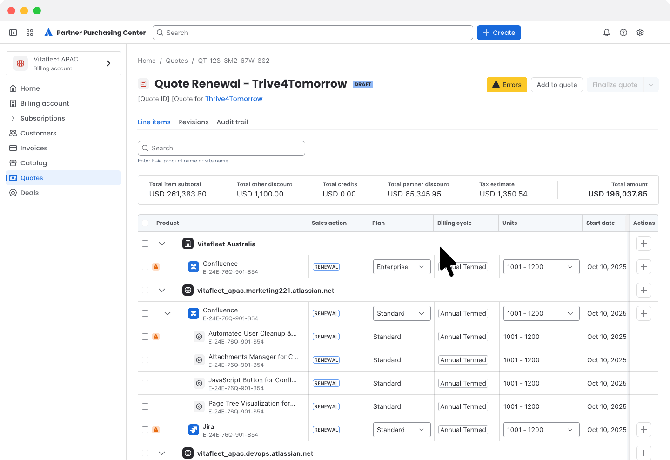Collapse the marketing221 site group
Image resolution: width=670 pixels, height=460 pixels.
point(162,290)
